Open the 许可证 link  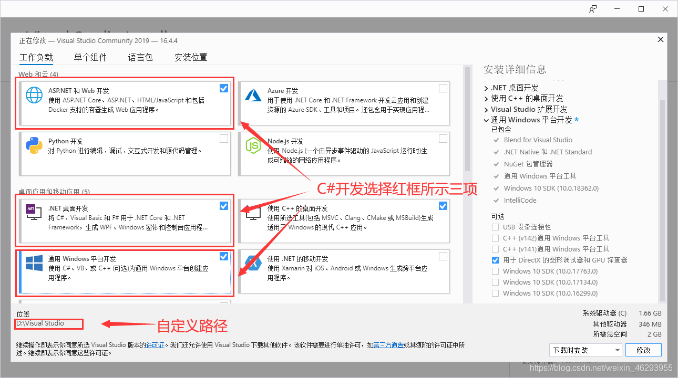click(155, 345)
